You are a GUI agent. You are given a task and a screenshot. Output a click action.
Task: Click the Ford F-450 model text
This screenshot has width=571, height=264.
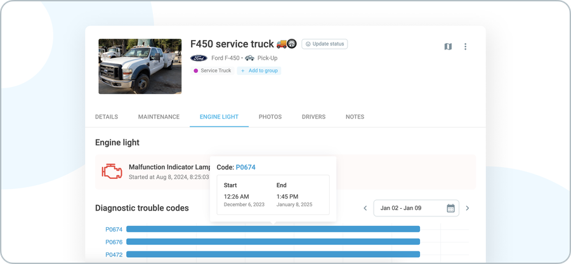[x=225, y=58]
